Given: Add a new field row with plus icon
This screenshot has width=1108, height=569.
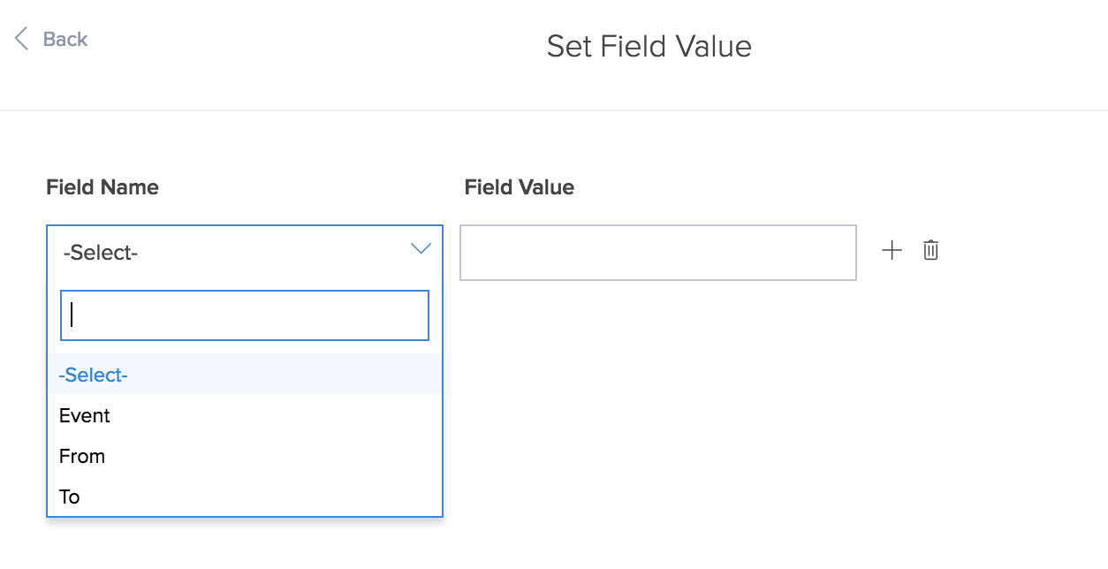Looking at the screenshot, I should [892, 250].
